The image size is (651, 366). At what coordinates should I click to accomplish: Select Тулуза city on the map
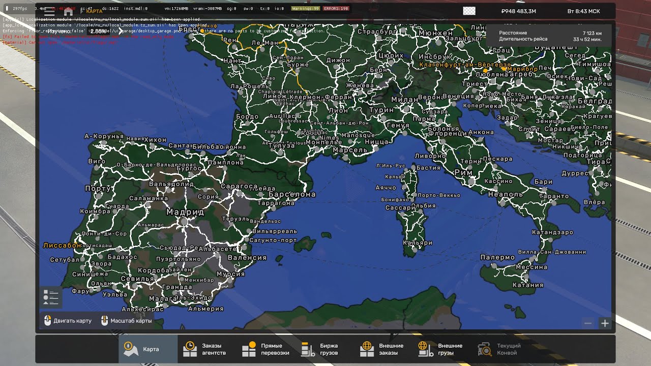tap(282, 146)
